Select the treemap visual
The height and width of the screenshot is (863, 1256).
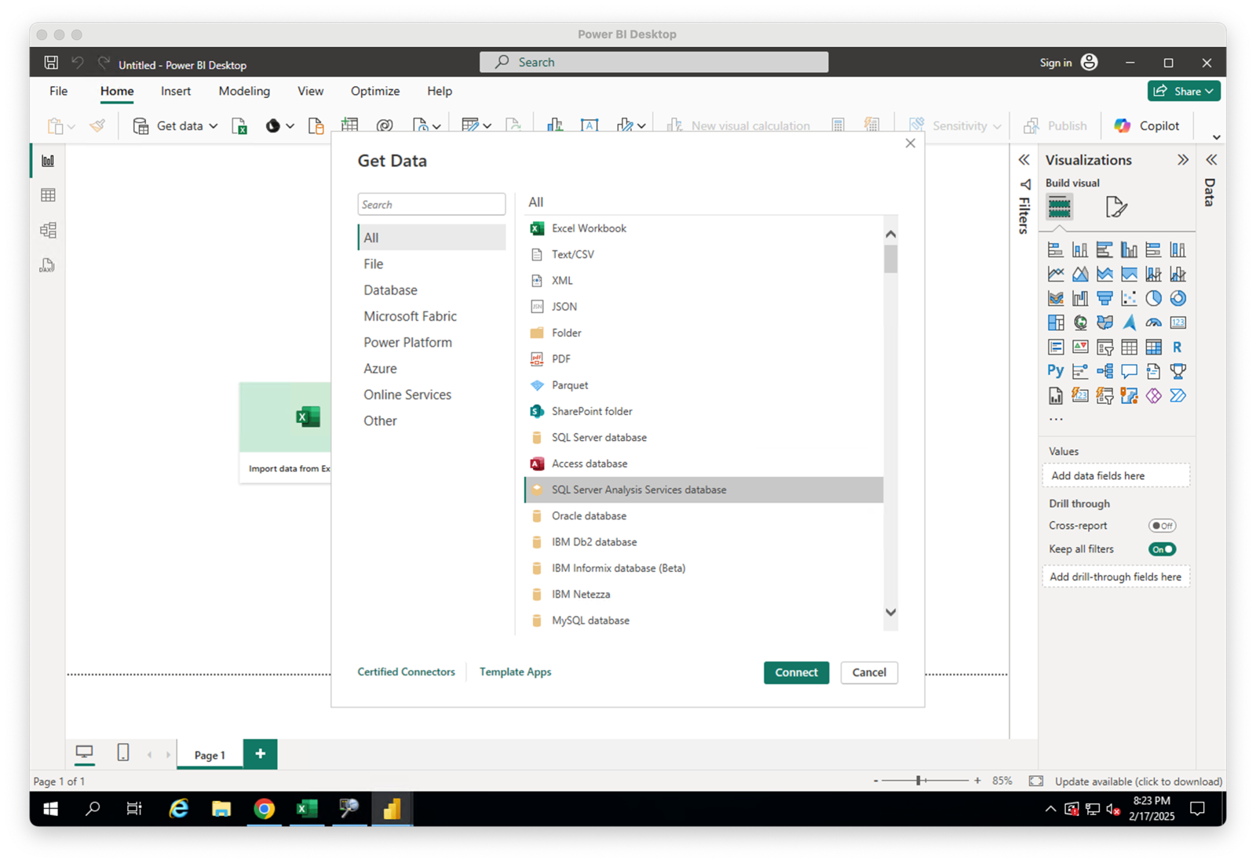coord(1056,322)
